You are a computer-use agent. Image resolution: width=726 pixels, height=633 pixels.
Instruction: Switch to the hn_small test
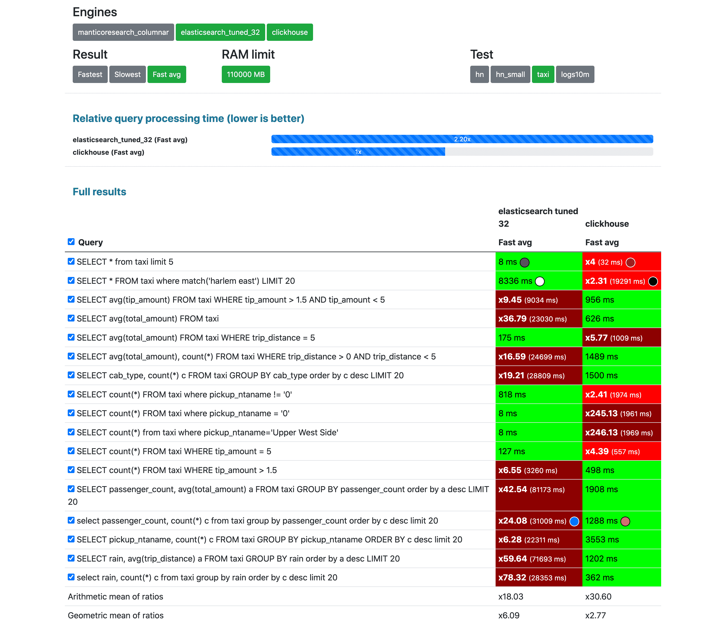pos(510,75)
